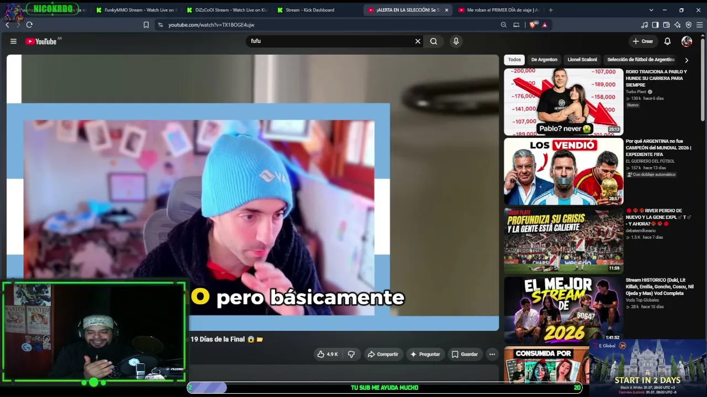Open the Brave Rewards triangle icon

pos(545,25)
